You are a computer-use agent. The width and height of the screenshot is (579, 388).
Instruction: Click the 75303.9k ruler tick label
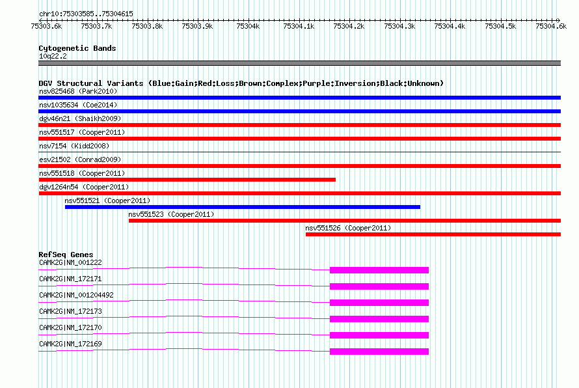coord(197,26)
